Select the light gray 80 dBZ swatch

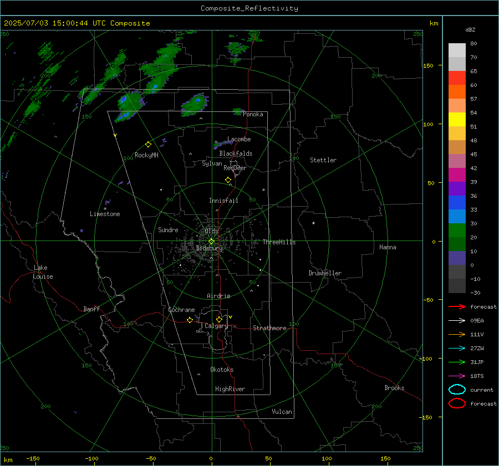tap(457, 50)
